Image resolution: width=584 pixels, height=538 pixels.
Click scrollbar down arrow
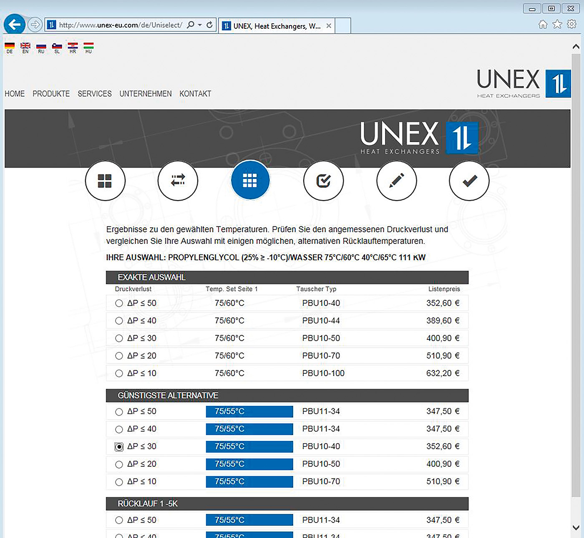(x=576, y=528)
